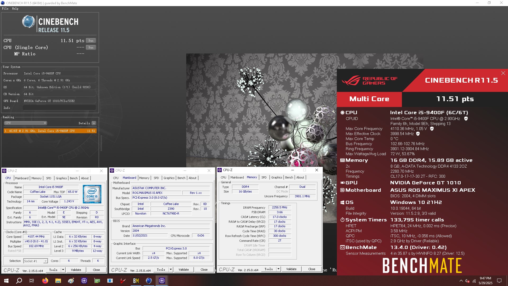Run the CPU Single Core benchmark

pos(91,48)
